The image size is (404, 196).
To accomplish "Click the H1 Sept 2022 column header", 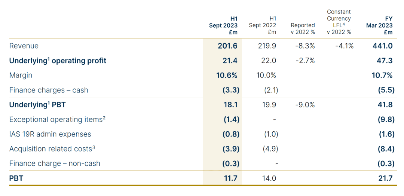I will point(263,25).
